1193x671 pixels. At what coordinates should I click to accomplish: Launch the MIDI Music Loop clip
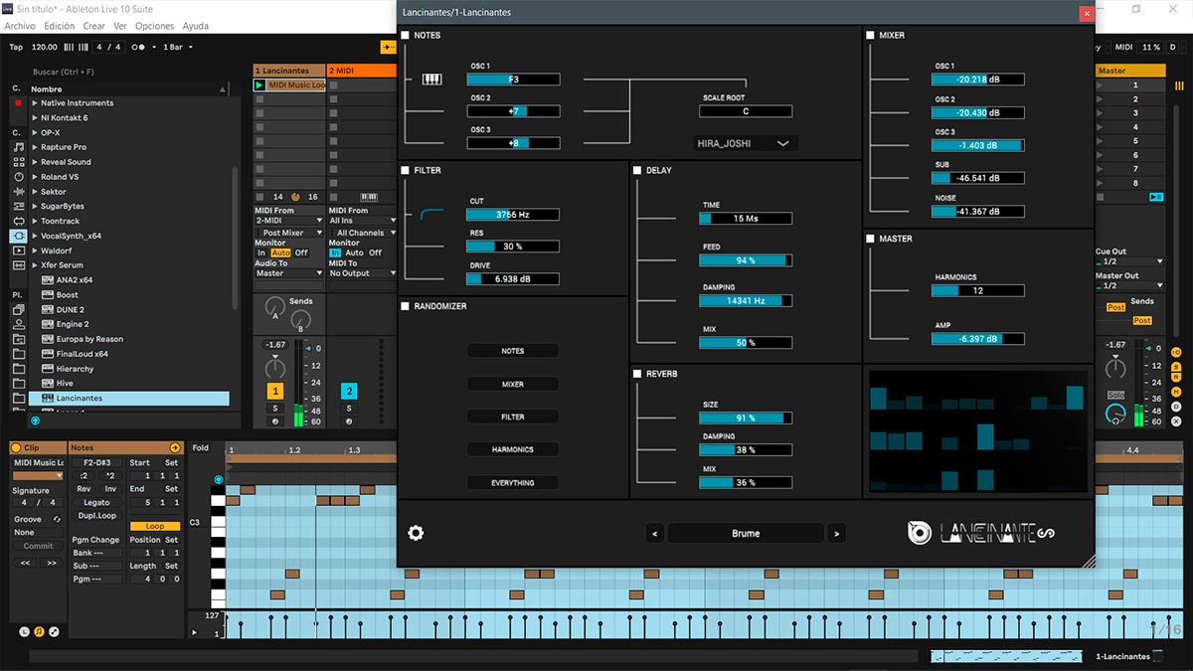point(260,85)
